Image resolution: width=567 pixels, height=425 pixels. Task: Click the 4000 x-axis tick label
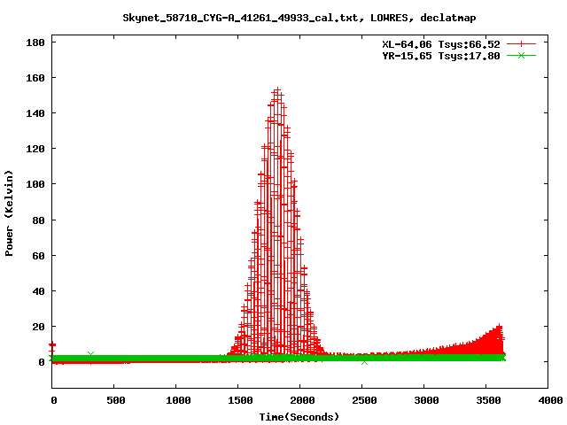[x=550, y=400]
